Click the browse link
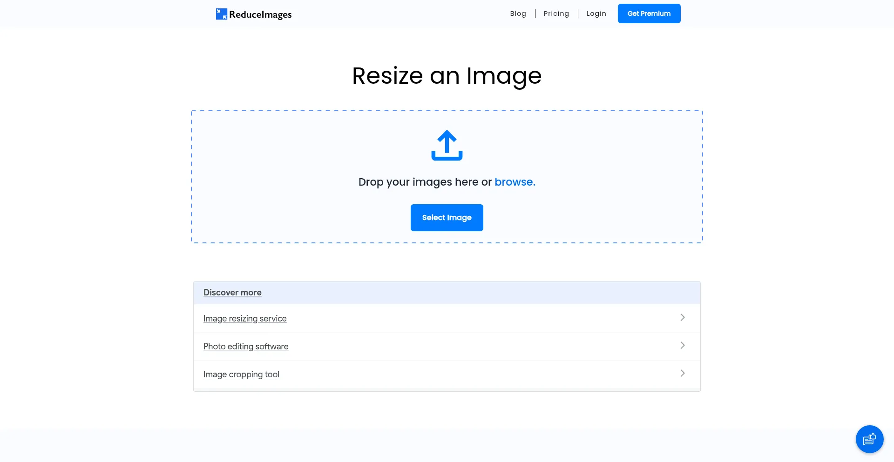Viewport: 894px width, 462px height. pos(515,182)
